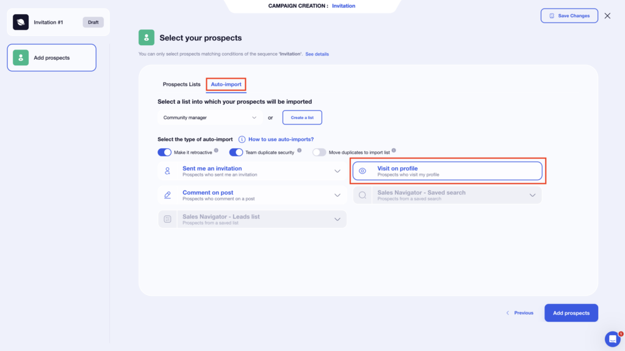The height and width of the screenshot is (351, 625).
Task: Switch to the Prospects Lists tab
Action: click(x=181, y=84)
